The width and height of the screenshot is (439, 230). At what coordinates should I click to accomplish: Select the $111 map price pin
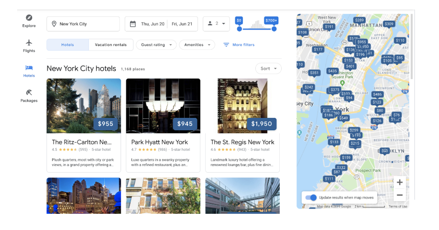coord(329,179)
